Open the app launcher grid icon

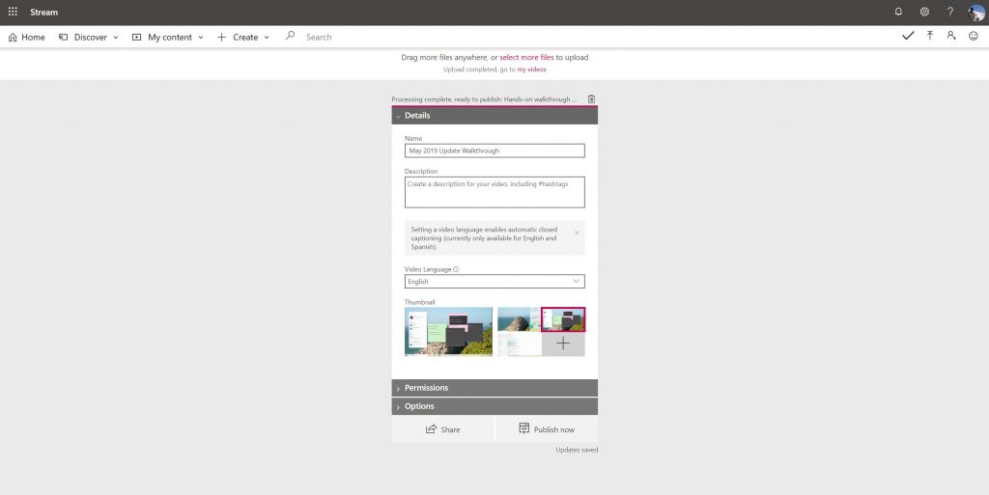coord(13,12)
